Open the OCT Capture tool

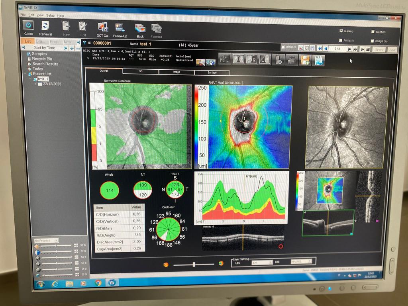coord(103,27)
